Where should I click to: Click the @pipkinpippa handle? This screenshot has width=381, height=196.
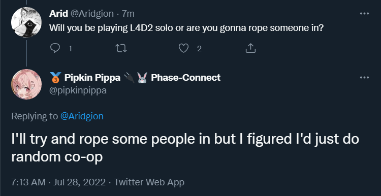coord(78,90)
